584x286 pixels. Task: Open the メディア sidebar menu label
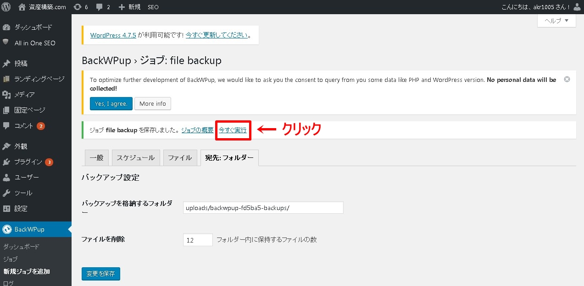click(x=25, y=95)
